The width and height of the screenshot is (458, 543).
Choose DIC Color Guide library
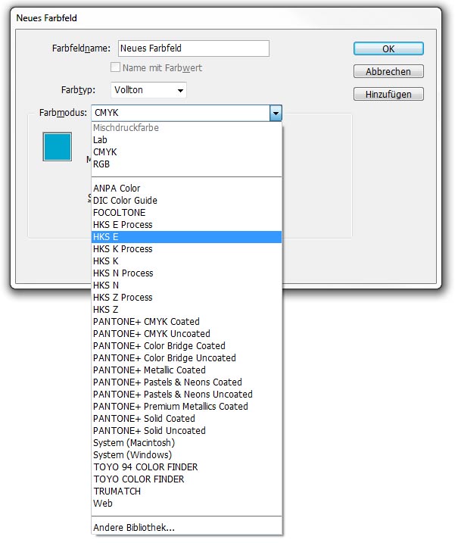coord(186,201)
